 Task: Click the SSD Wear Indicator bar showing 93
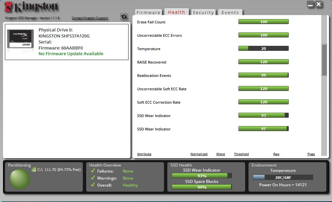point(263,115)
